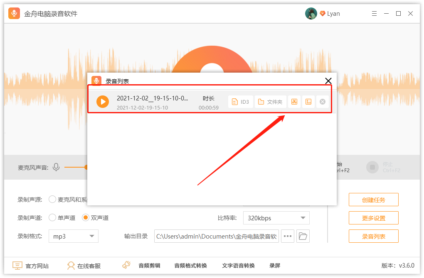Rename the recording using the rename icon

pos(308,101)
